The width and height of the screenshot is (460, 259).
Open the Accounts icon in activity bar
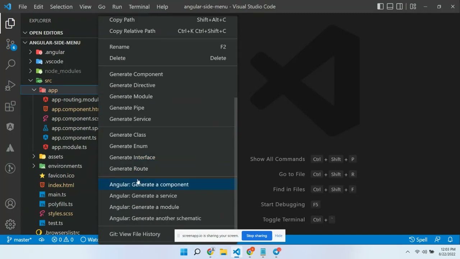coord(10,204)
